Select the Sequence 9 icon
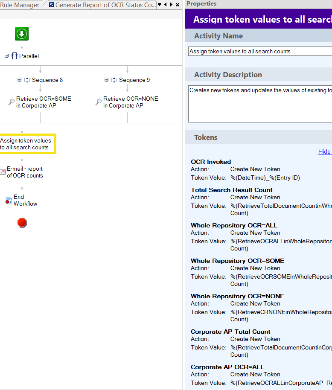This screenshot has height=390, width=332. [114, 80]
